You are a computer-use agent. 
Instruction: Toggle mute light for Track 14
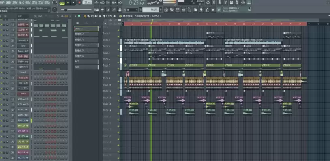coord(118,114)
